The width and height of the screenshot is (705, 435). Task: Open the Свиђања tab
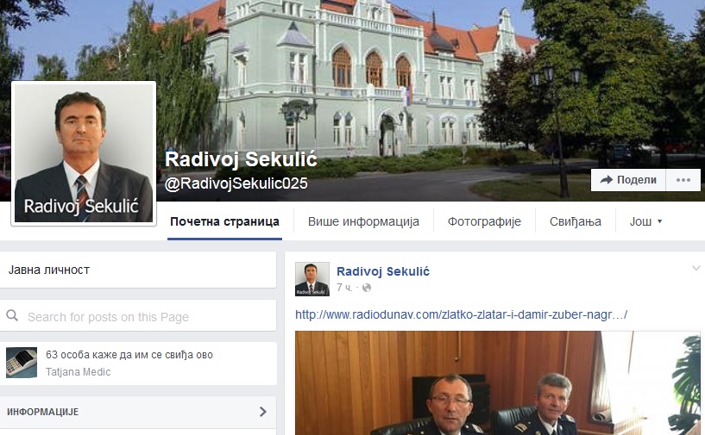coord(575,221)
